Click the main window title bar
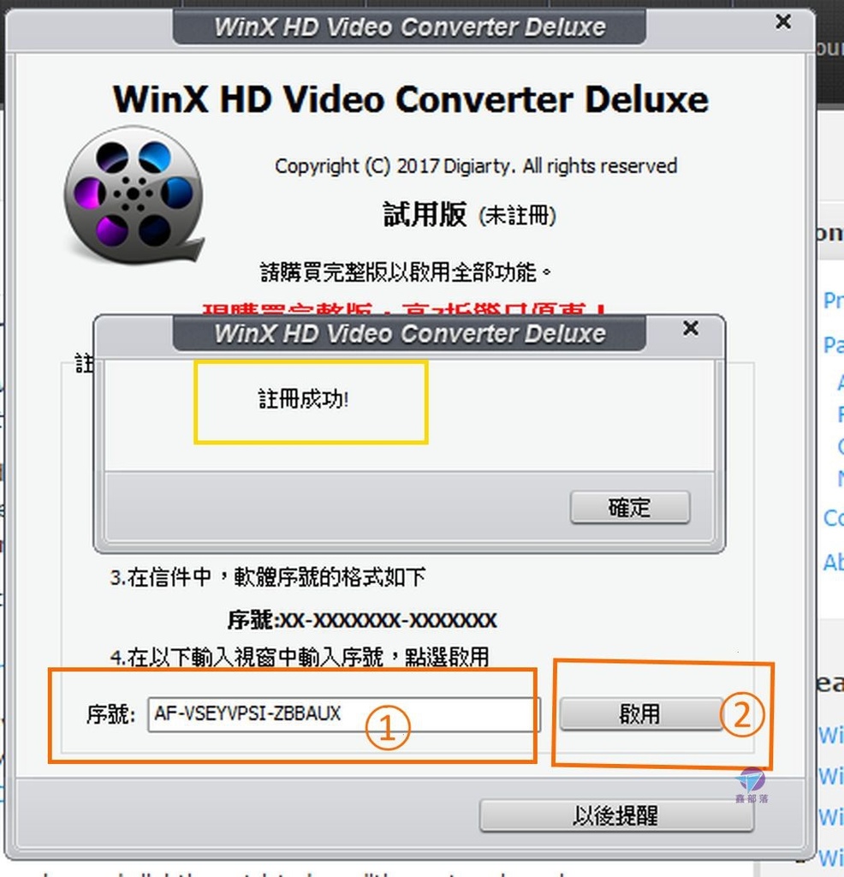This screenshot has width=844, height=877. (410, 27)
